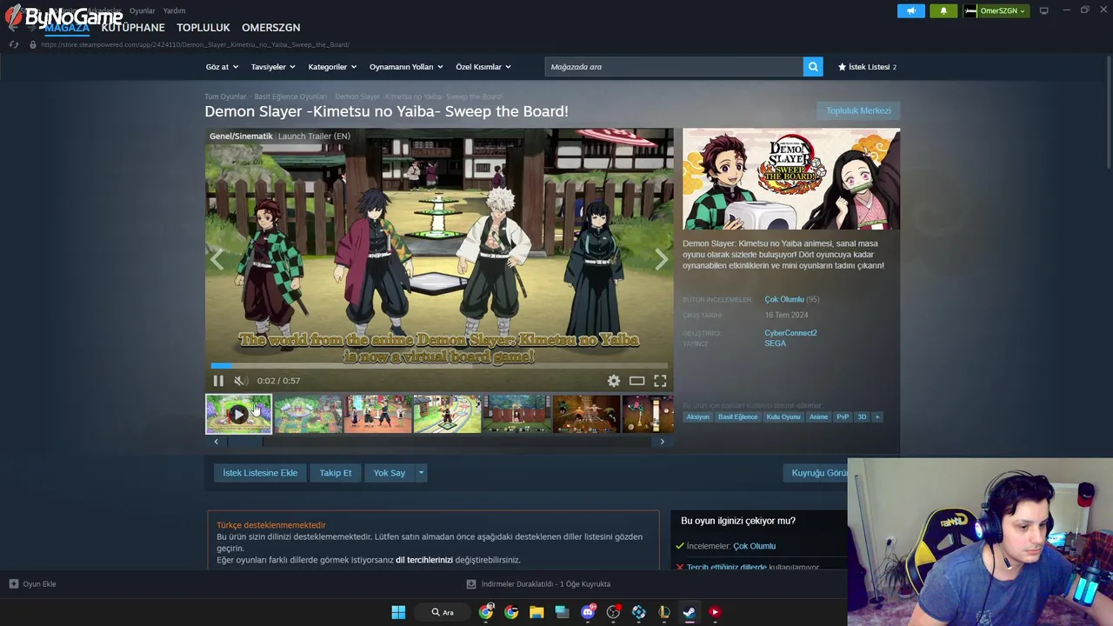Select the 'Aksiyon' tag

coord(698,417)
